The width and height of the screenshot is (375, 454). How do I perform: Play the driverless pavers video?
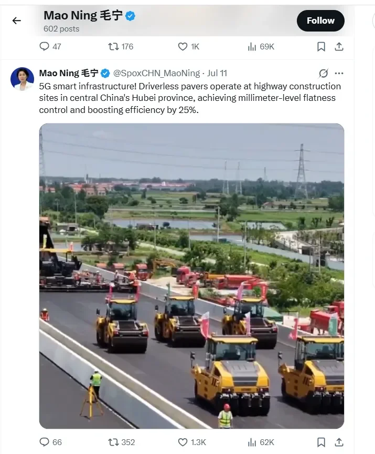coord(191,276)
